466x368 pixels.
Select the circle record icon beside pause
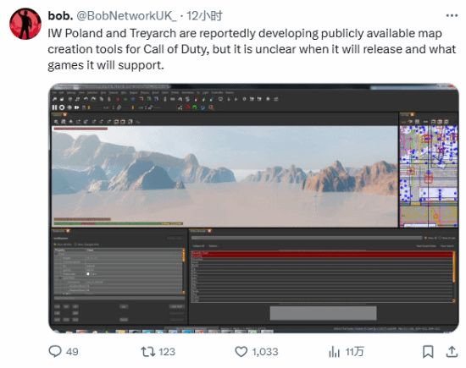62,107
